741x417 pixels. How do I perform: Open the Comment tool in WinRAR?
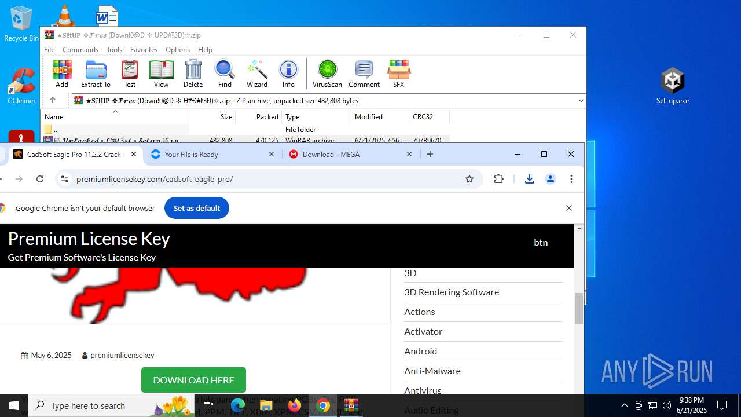364,74
